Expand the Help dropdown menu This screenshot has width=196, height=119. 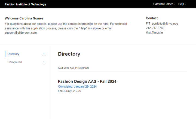coord(182,4)
